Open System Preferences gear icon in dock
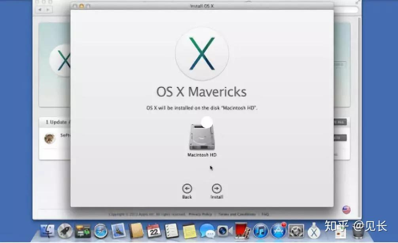The width and height of the screenshot is (398, 243). [x=296, y=231]
